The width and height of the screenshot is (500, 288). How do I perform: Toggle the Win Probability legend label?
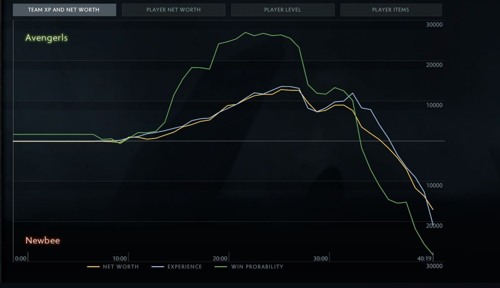(x=257, y=267)
